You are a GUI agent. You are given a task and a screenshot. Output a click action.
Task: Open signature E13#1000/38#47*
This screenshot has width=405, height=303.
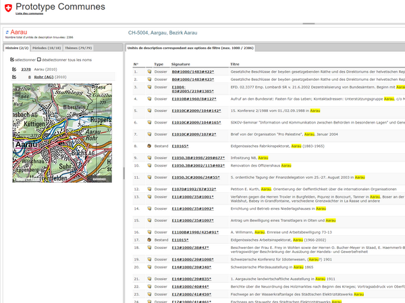[190, 248]
